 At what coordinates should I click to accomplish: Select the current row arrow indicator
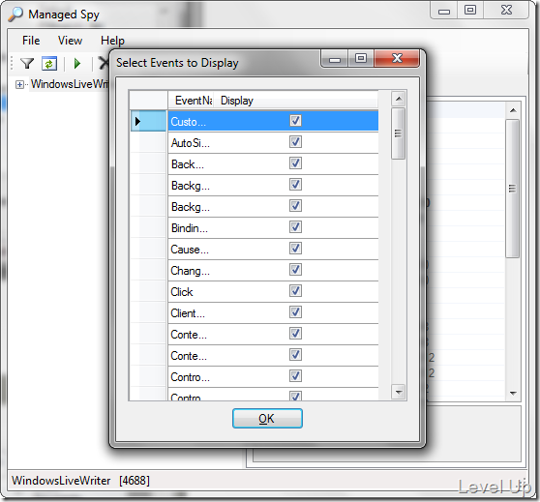pos(137,121)
